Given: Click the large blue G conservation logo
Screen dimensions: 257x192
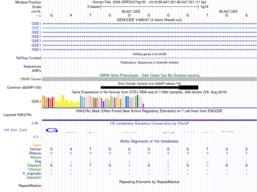Looking at the screenshot, I should pyautogui.click(x=52, y=130).
